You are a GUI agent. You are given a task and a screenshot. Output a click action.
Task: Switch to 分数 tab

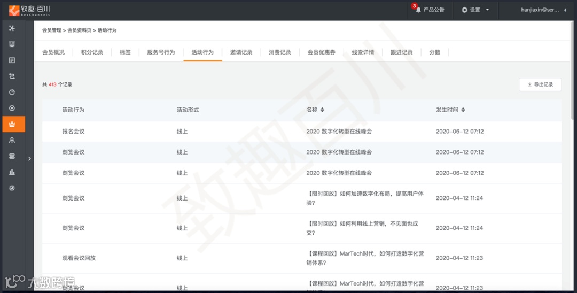tap(434, 52)
